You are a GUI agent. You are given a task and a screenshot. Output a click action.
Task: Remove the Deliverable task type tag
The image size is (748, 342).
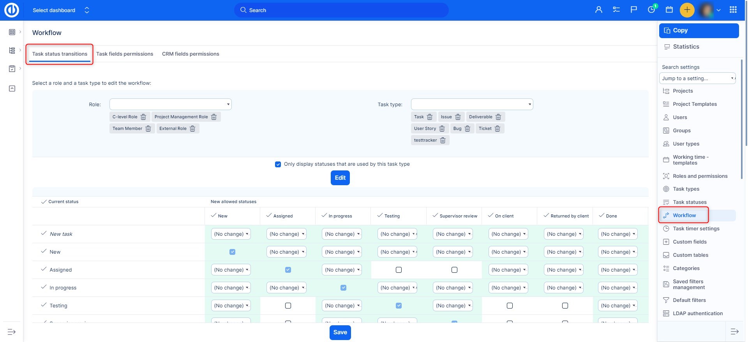[498, 117]
